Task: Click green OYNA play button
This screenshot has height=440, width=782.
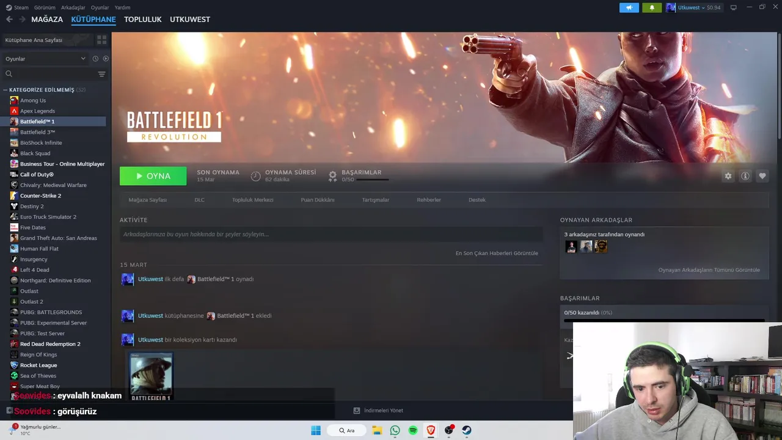Action: (x=153, y=176)
